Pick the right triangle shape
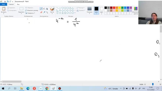 [x=57, y=10]
